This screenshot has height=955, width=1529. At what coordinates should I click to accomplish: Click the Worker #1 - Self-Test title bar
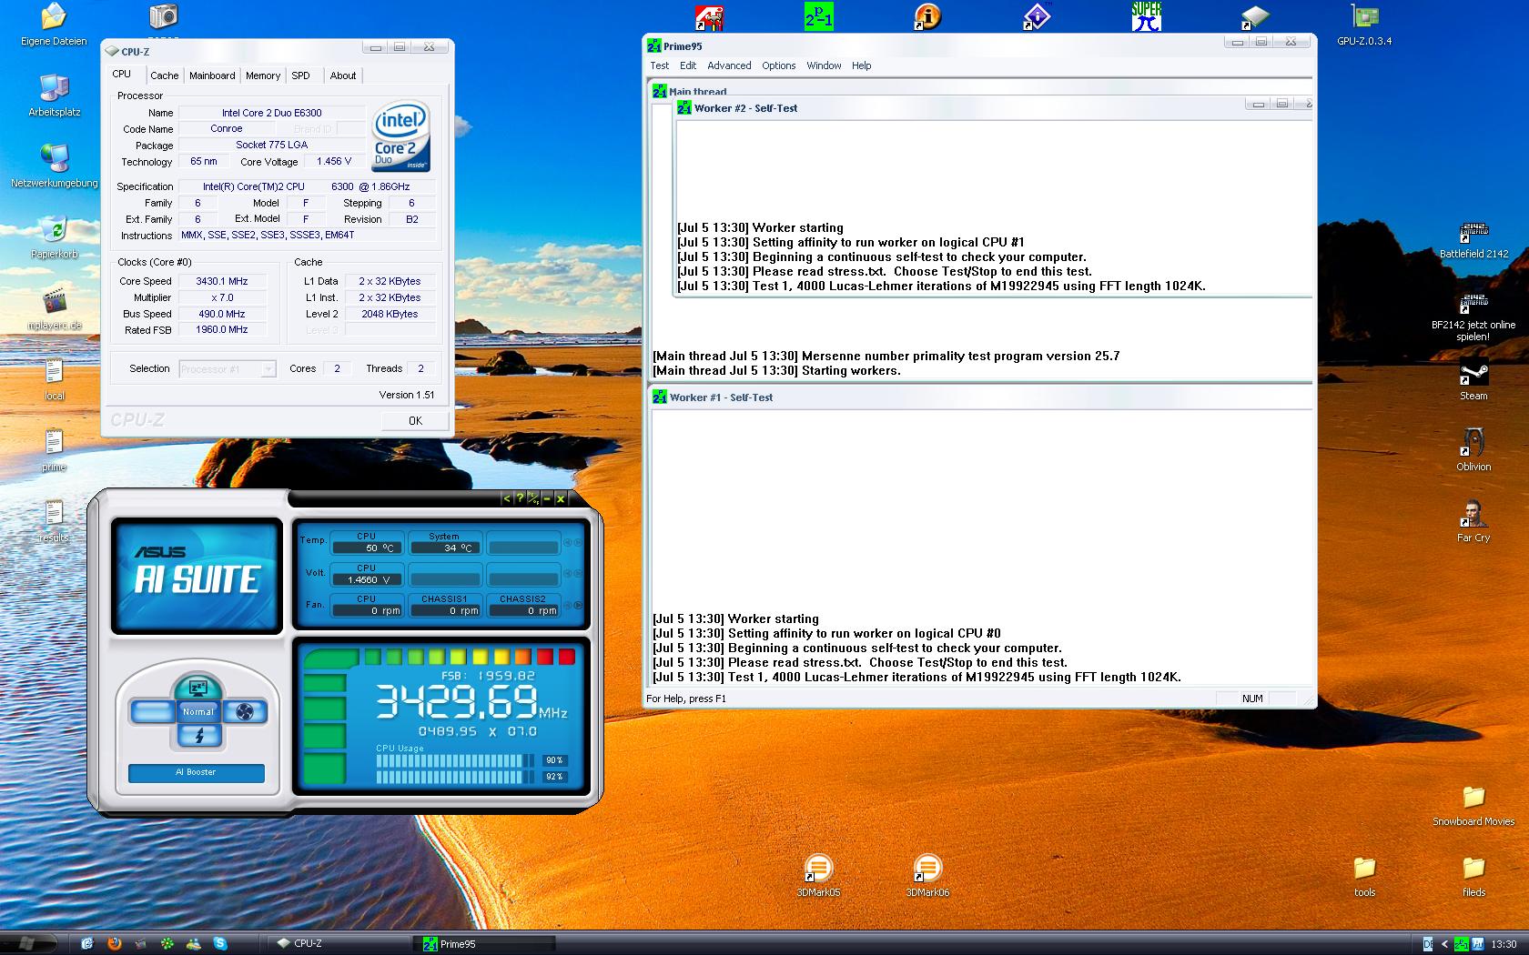[x=982, y=397]
